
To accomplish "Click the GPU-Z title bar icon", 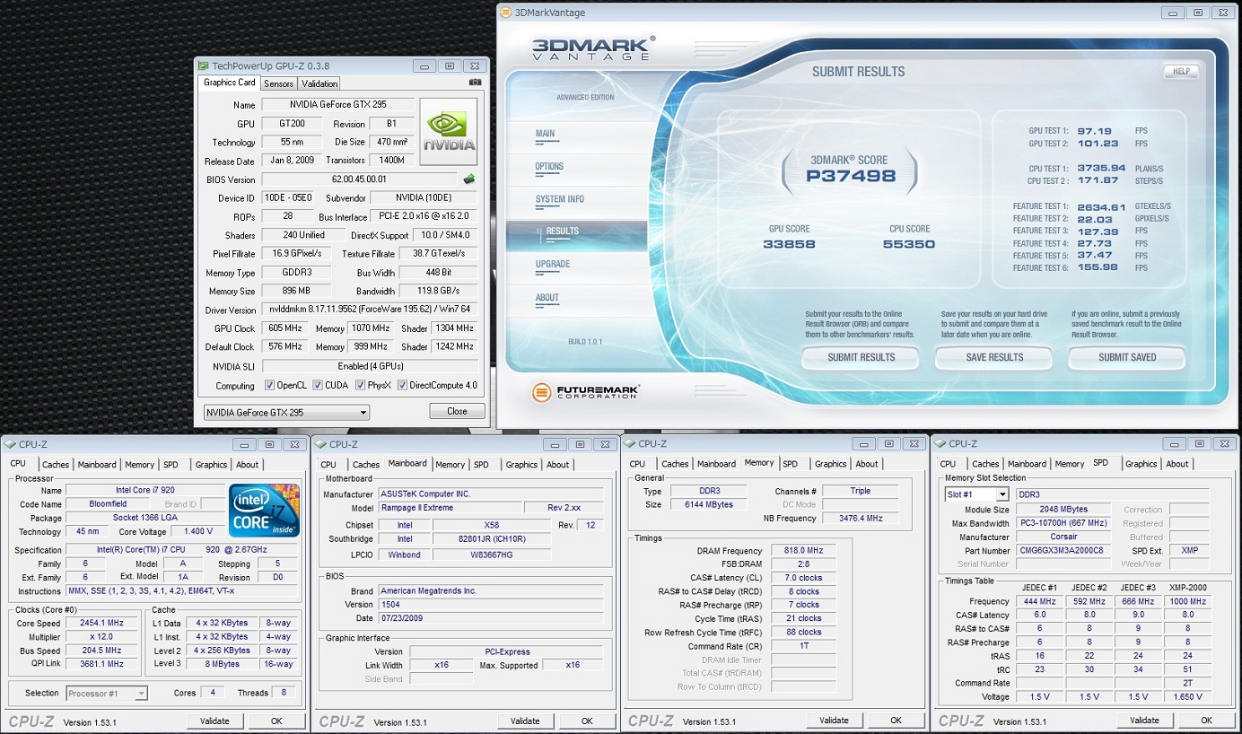I will [x=204, y=66].
